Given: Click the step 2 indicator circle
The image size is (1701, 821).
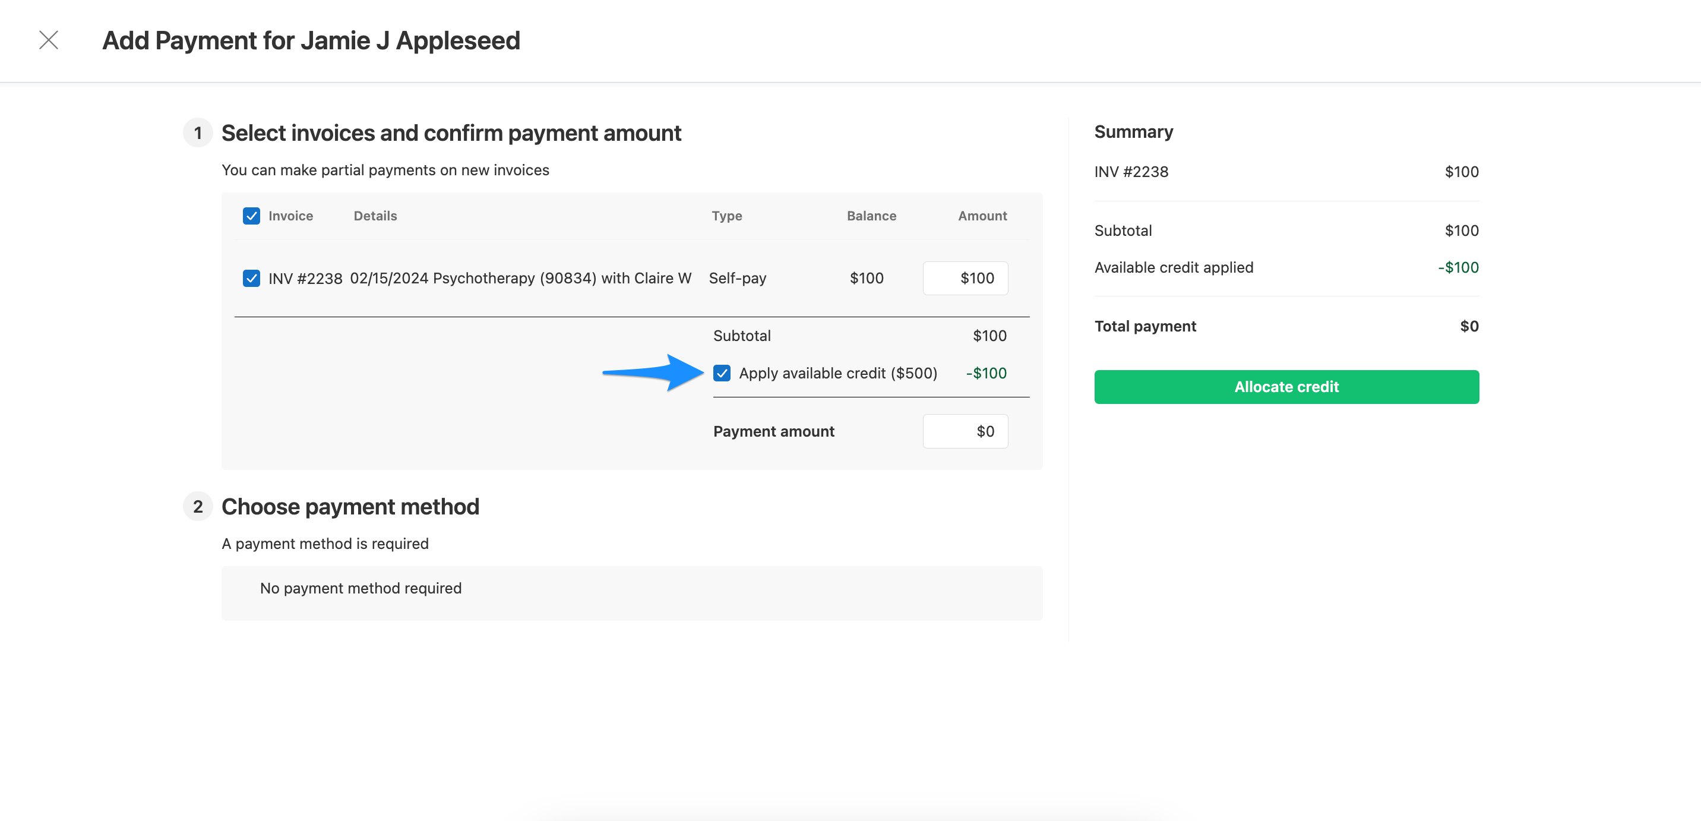Looking at the screenshot, I should pos(197,507).
